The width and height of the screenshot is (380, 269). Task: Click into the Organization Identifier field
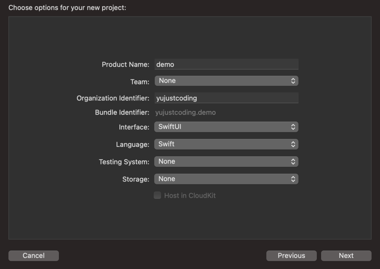[226, 98]
